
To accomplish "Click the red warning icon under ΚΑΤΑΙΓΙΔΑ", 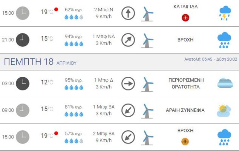I will (x=185, y=18).
